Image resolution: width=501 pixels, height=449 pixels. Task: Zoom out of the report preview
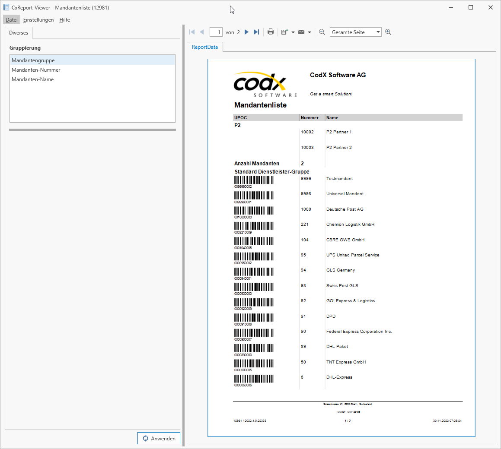[x=322, y=32]
